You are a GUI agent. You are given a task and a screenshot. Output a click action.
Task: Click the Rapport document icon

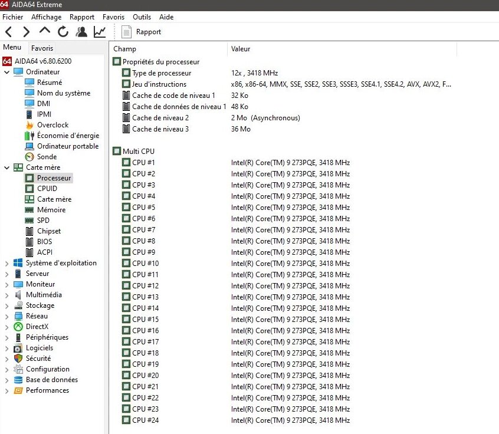click(x=126, y=32)
